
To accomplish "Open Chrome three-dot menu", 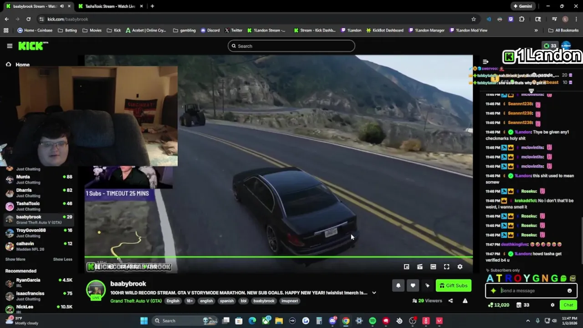I will [x=576, y=19].
